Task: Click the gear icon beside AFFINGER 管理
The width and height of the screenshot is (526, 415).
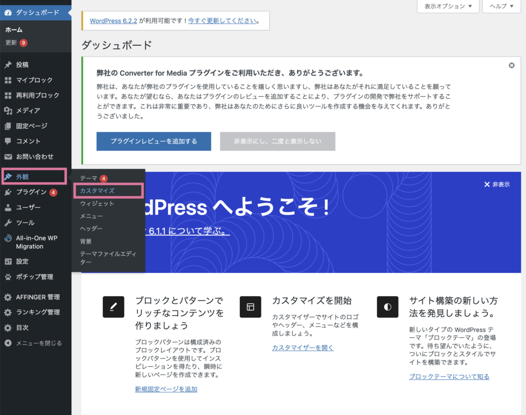Action: 8,297
